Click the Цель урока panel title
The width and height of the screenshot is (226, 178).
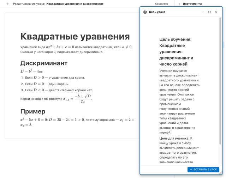pyautogui.click(x=157, y=12)
